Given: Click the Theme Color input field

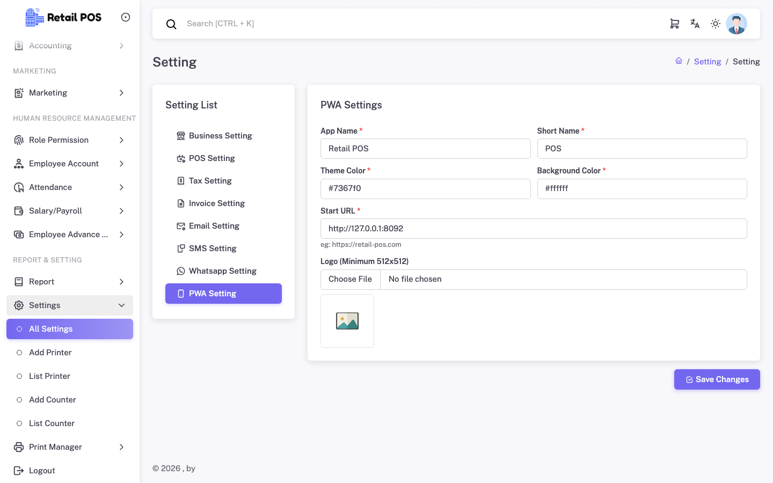Looking at the screenshot, I should (x=426, y=189).
